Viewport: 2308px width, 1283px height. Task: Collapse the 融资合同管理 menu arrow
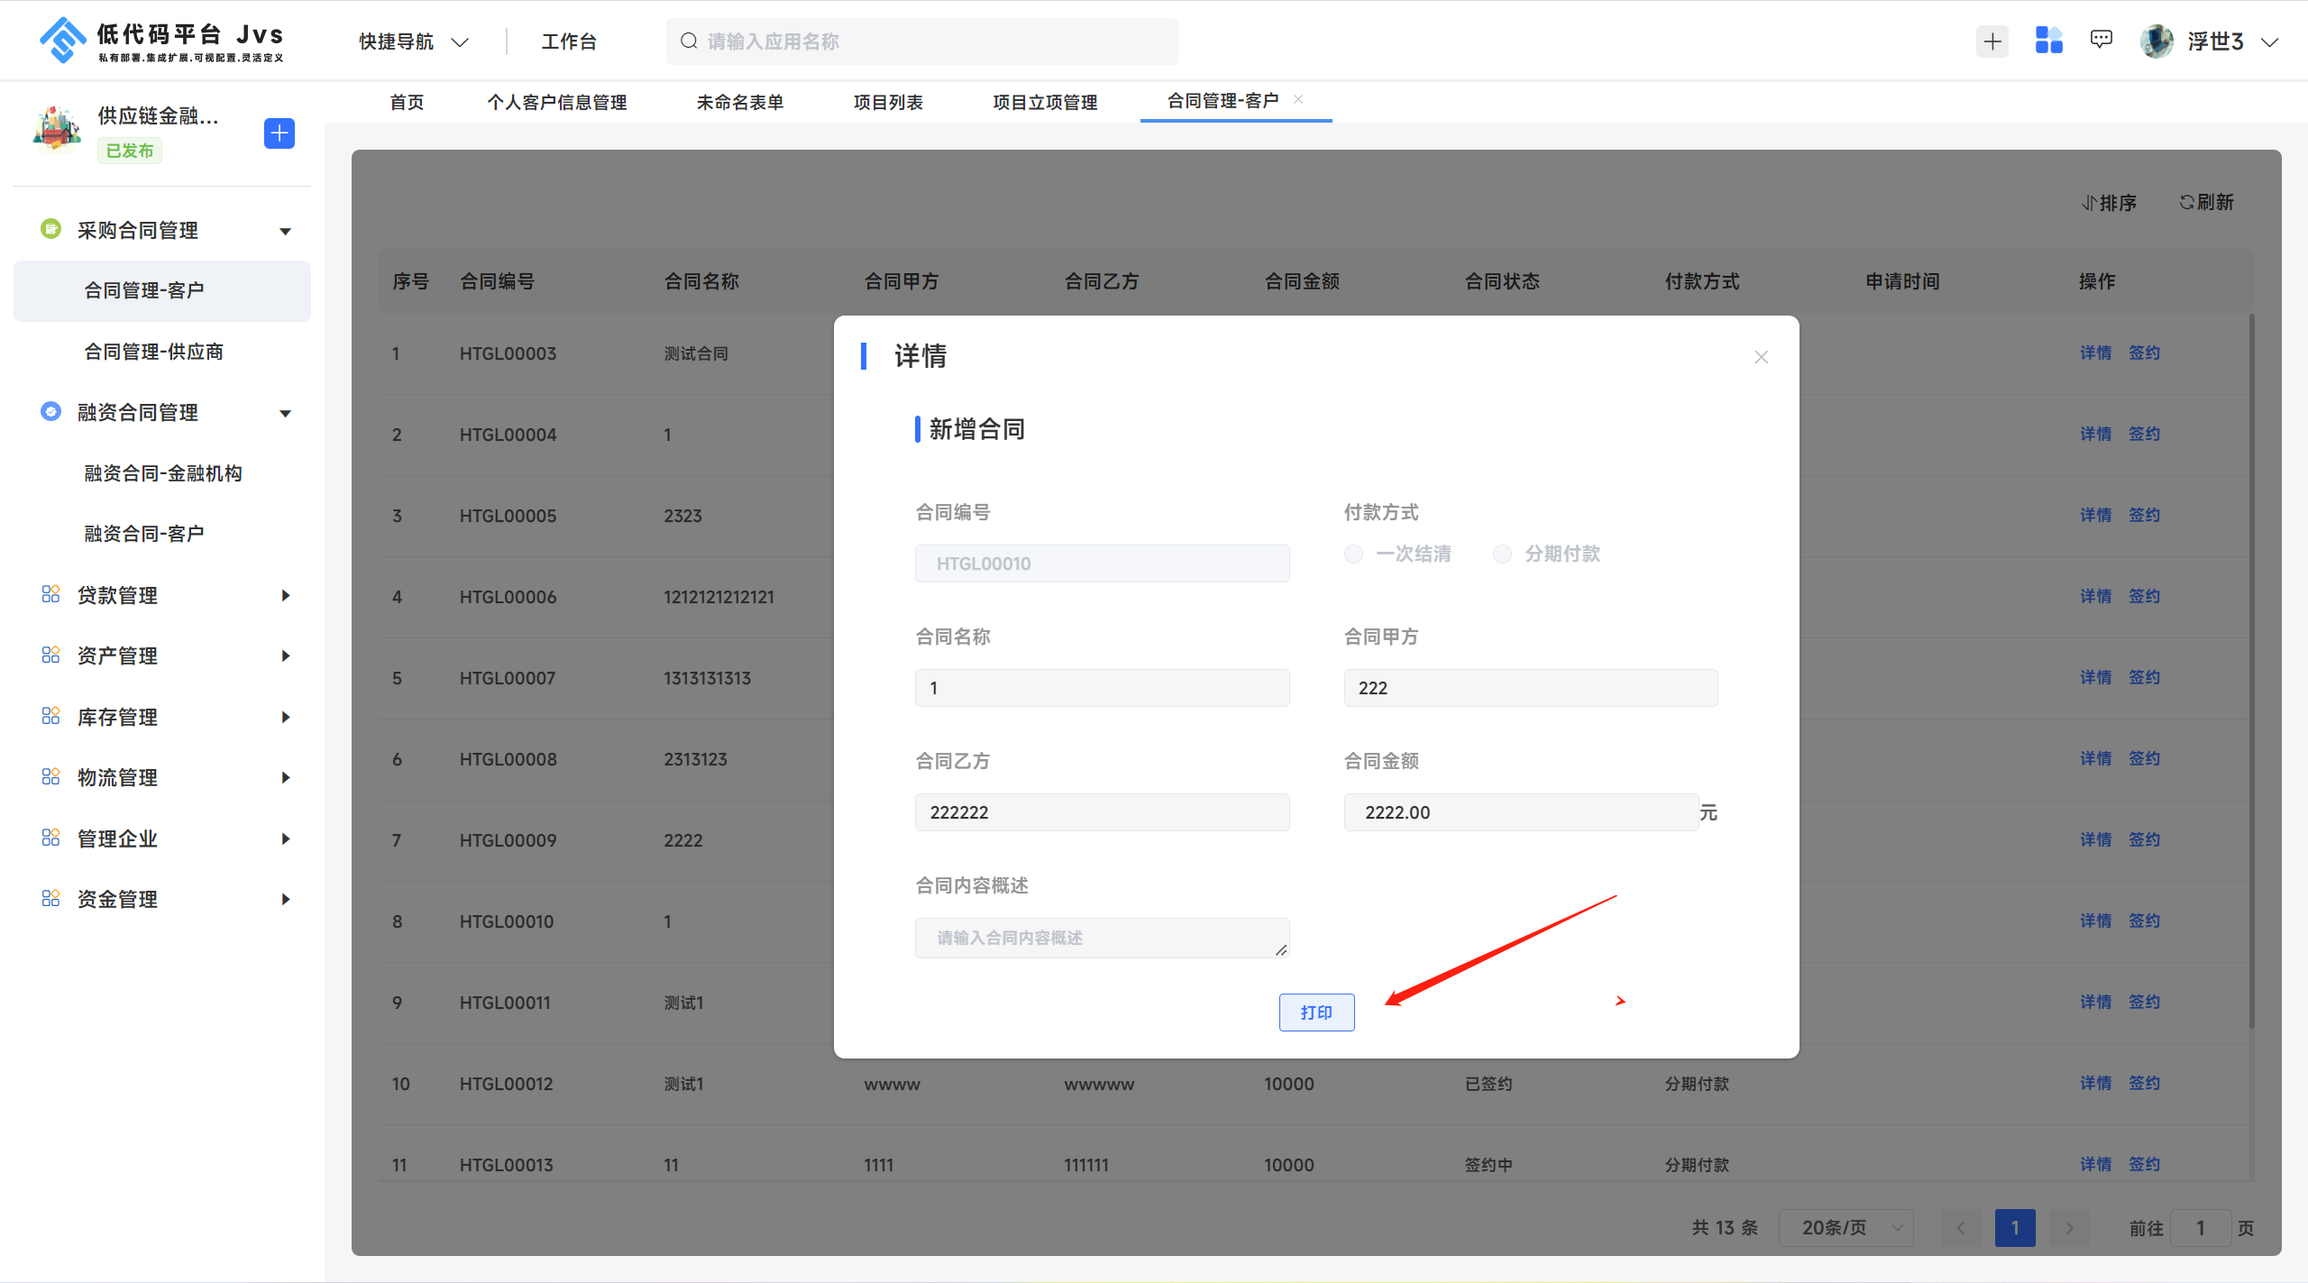click(x=286, y=414)
